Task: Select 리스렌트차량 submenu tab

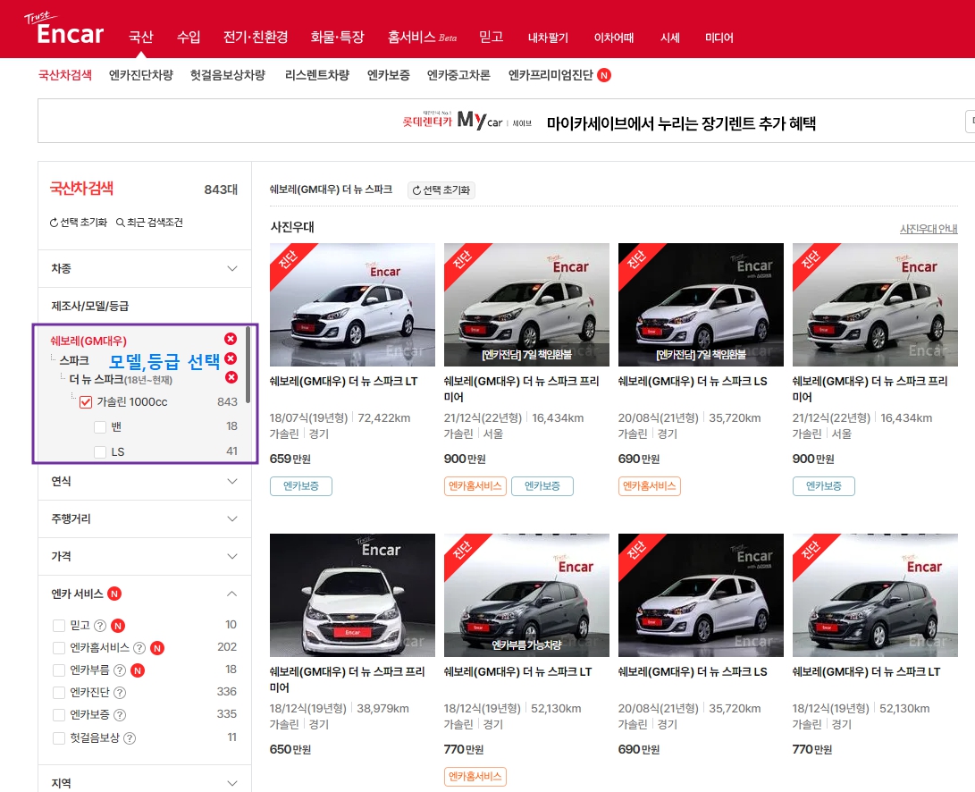Action: click(317, 75)
